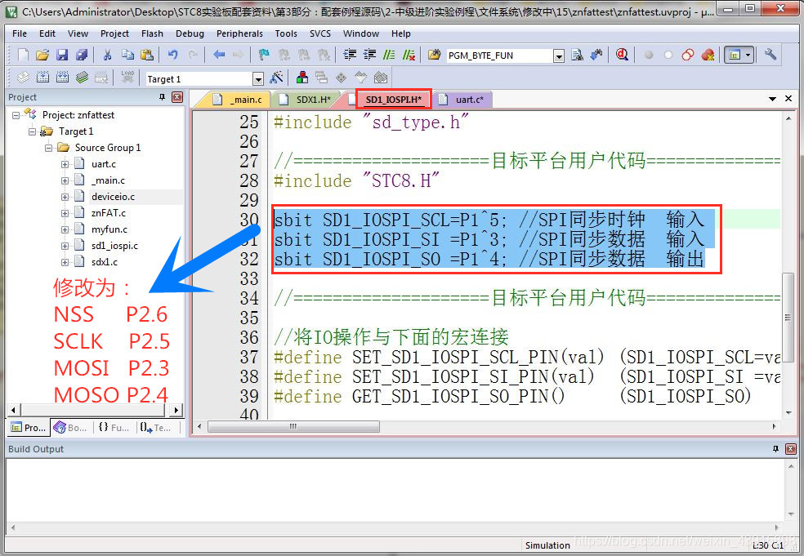Screen dimensions: 804x556
Task: Open the Flash menu
Action: [x=152, y=33]
